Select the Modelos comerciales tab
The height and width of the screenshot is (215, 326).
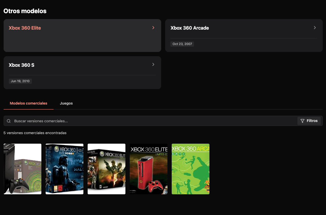click(x=29, y=103)
